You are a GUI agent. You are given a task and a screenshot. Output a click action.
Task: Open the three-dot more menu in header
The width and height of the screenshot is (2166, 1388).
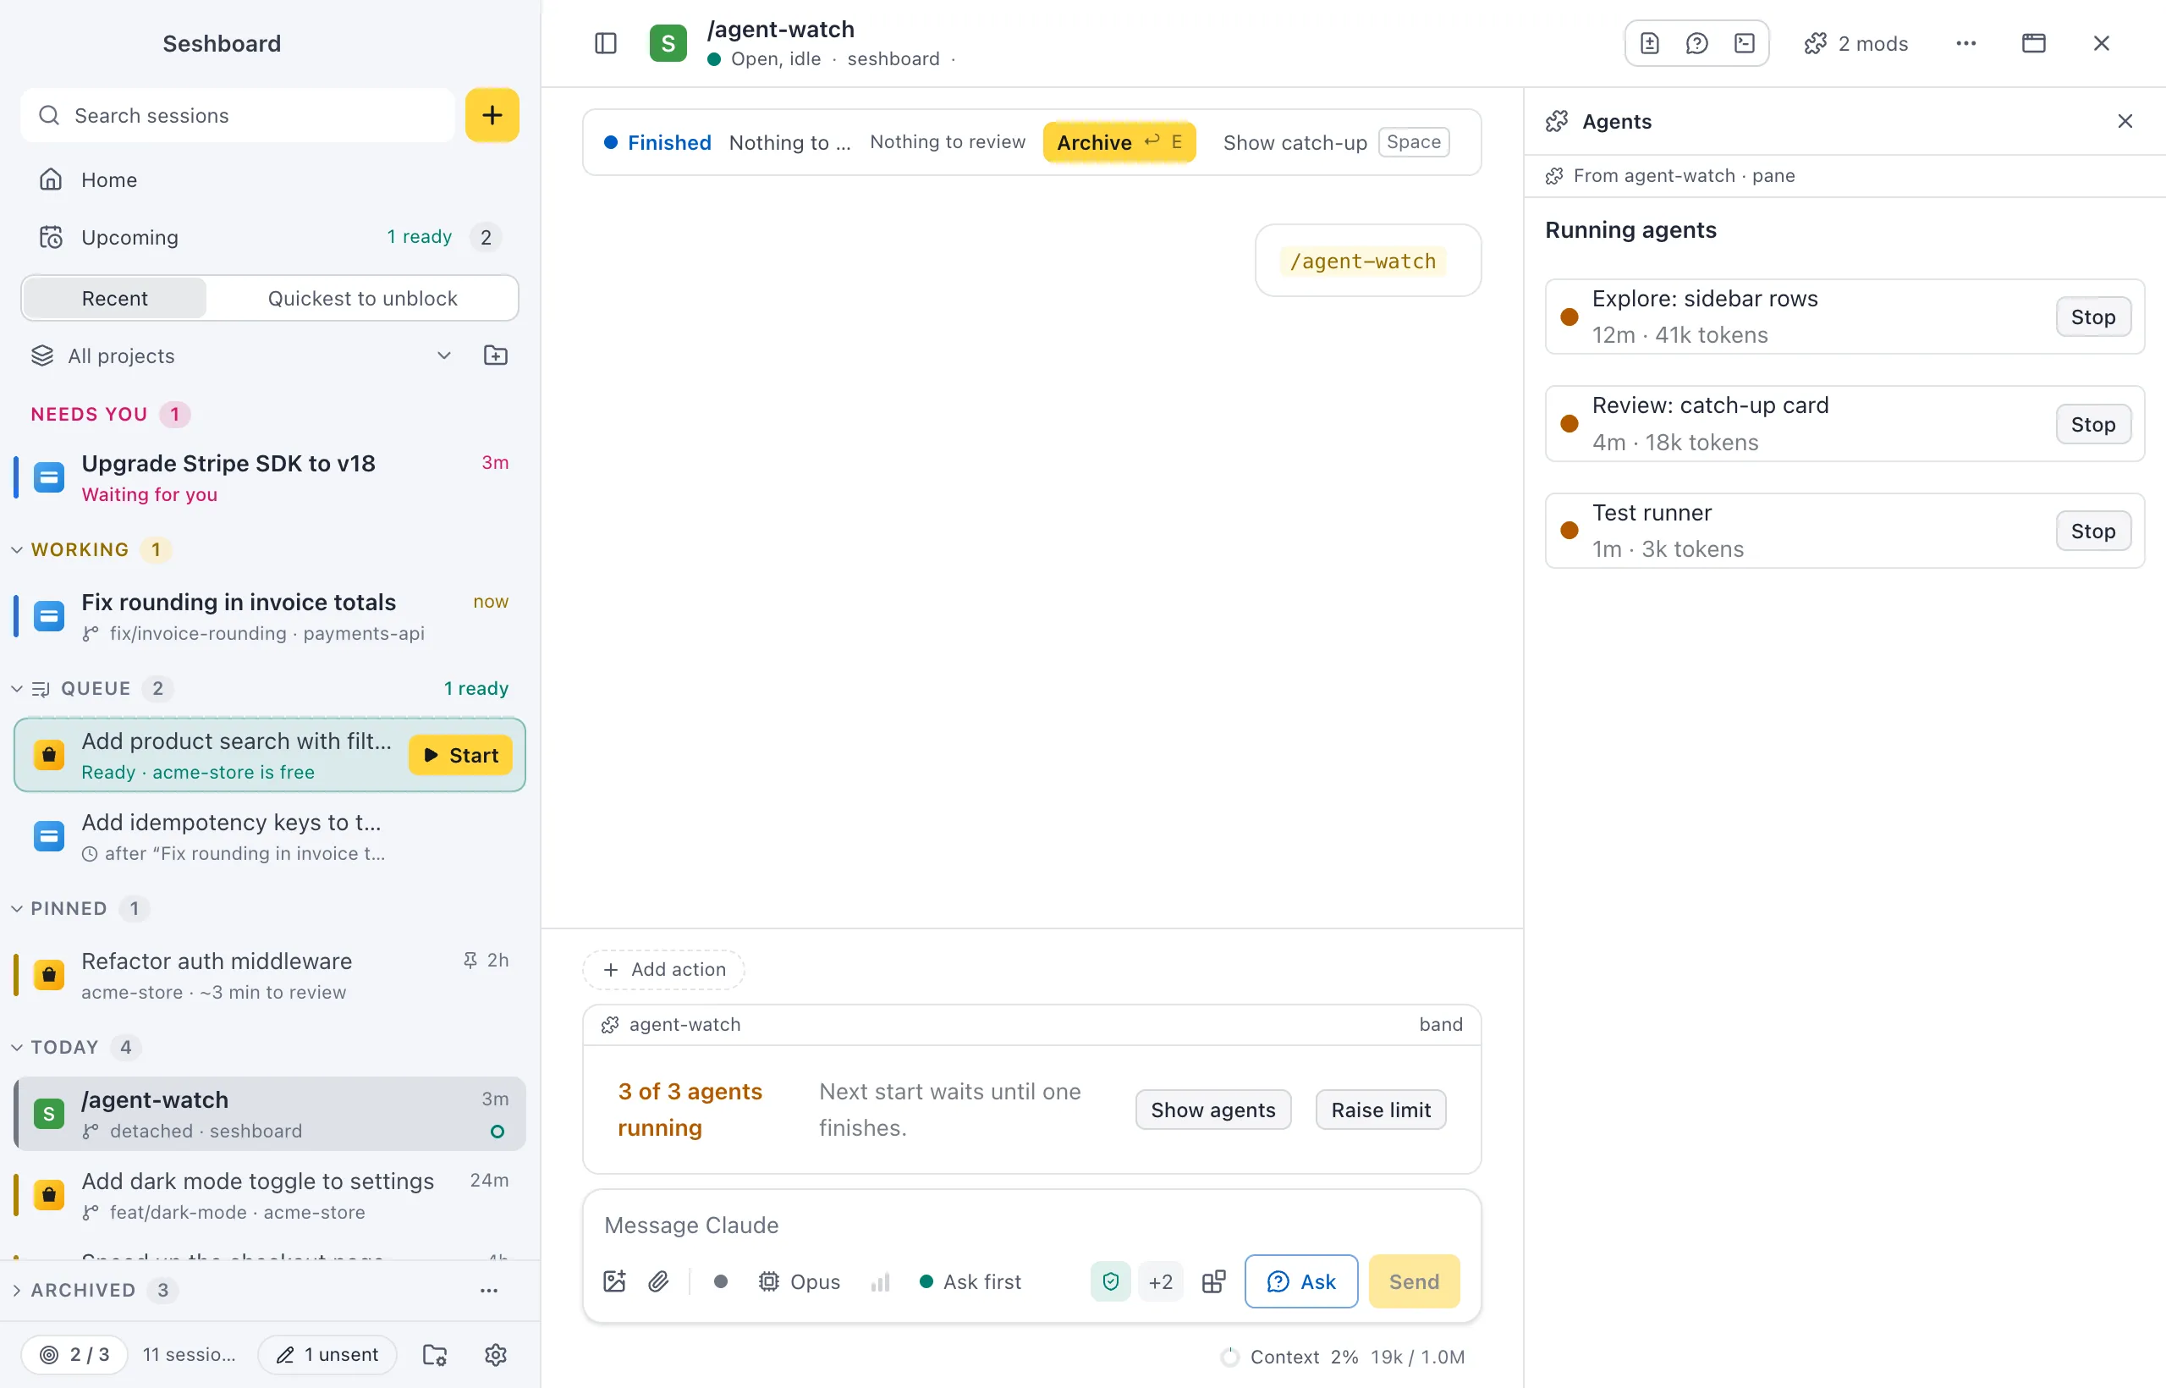tap(1966, 43)
